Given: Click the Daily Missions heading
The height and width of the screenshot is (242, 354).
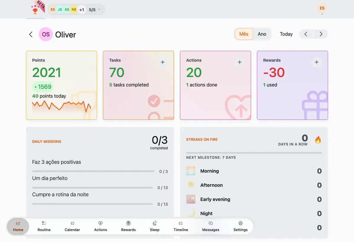Looking at the screenshot, I should point(47,142).
